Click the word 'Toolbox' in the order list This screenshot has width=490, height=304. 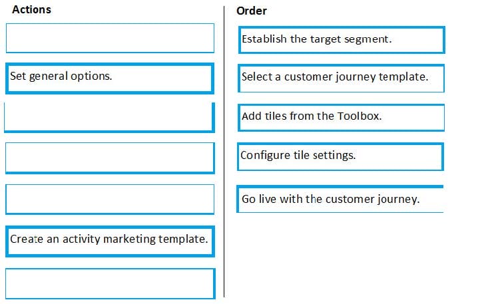[x=358, y=116]
